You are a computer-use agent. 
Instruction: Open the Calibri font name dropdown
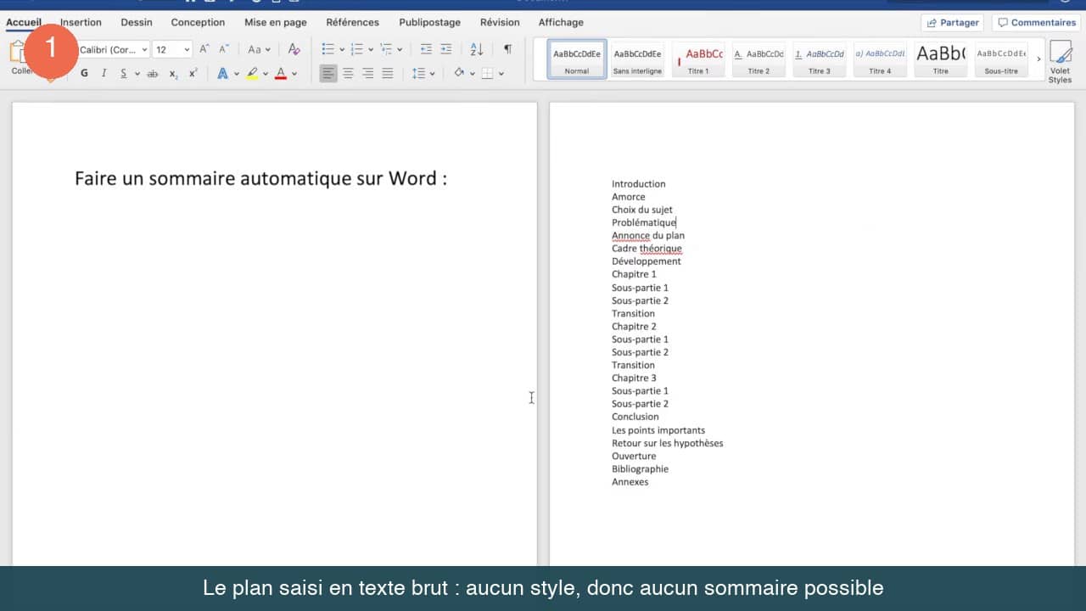point(145,50)
